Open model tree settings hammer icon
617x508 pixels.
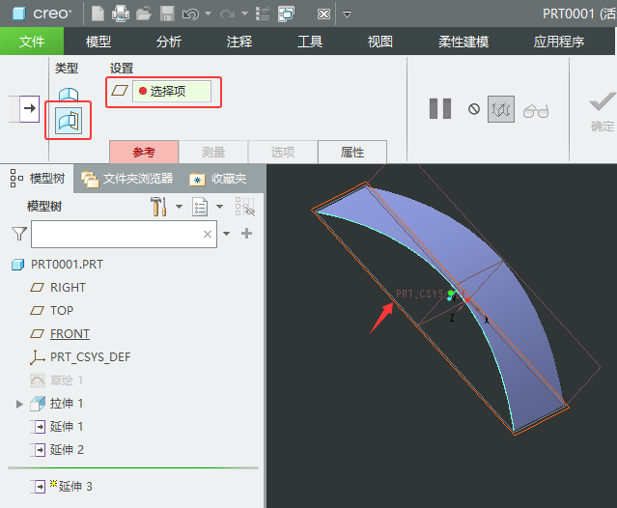point(158,206)
